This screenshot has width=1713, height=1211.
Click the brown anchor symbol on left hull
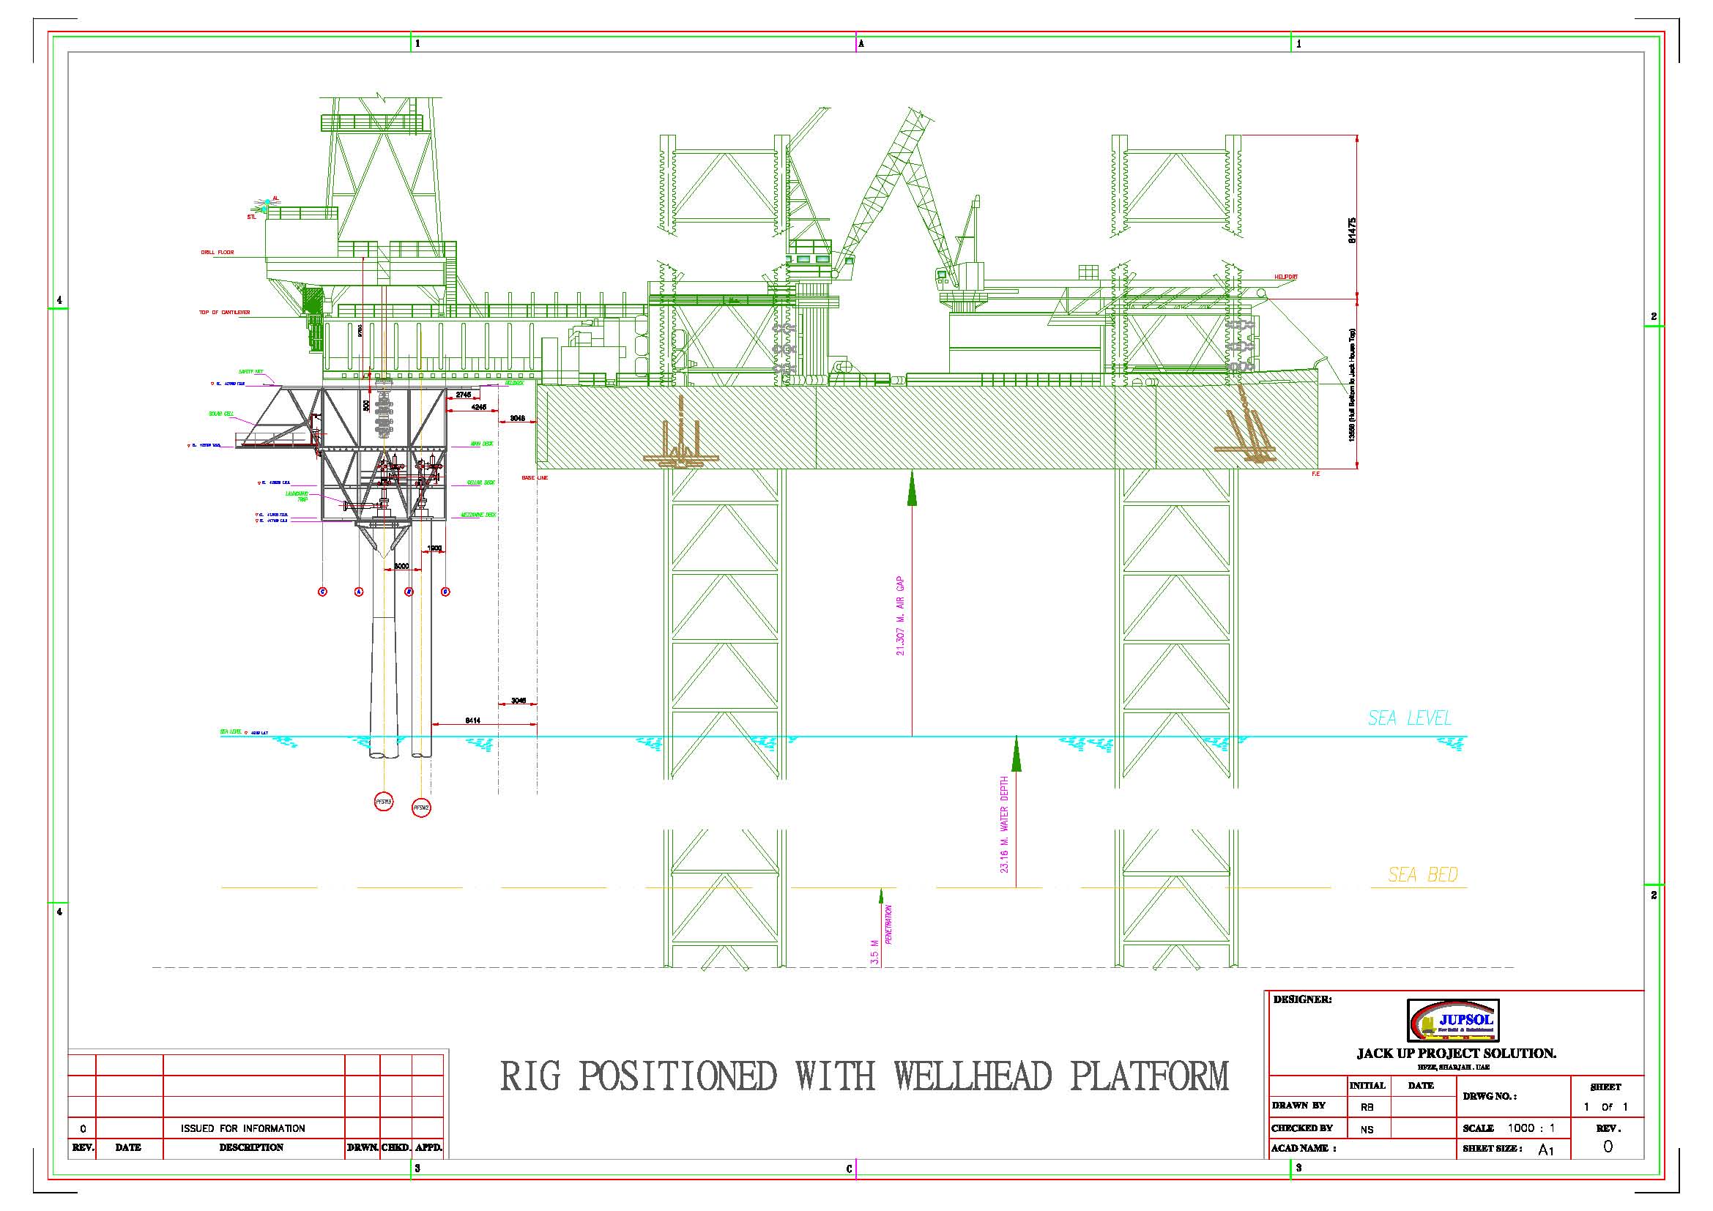(x=680, y=446)
